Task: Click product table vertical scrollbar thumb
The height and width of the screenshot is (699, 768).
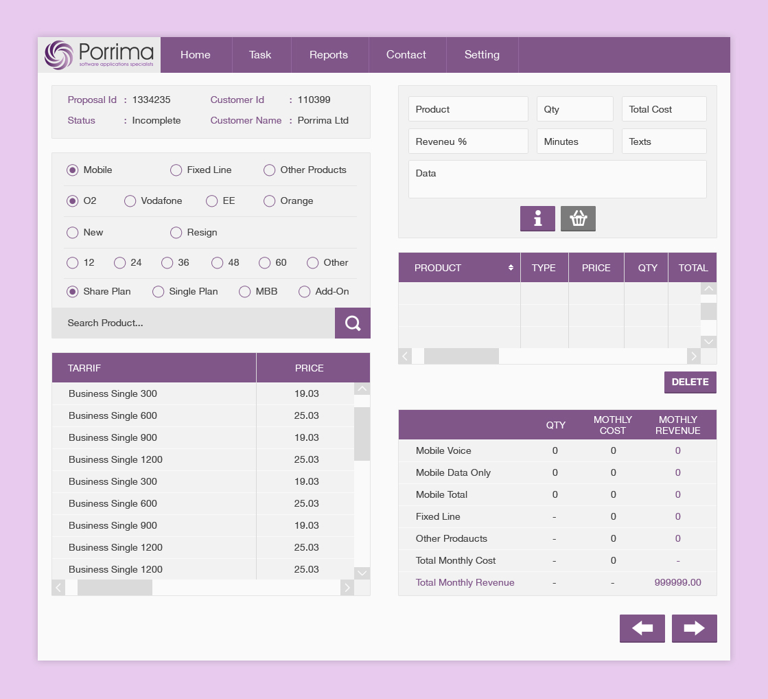Action: (709, 311)
